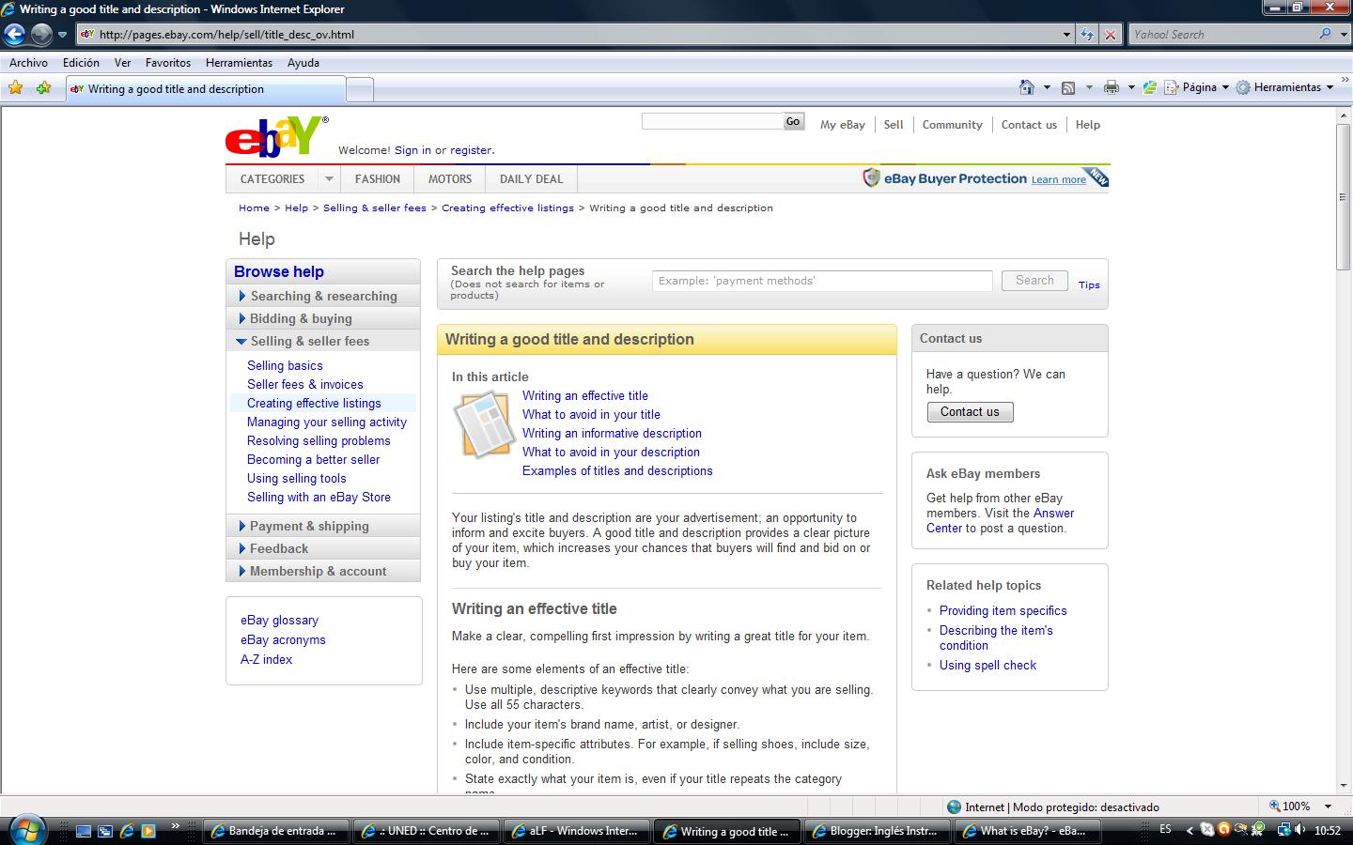Open the Print options dropdown arrow
1353x845 pixels.
pos(1131,87)
